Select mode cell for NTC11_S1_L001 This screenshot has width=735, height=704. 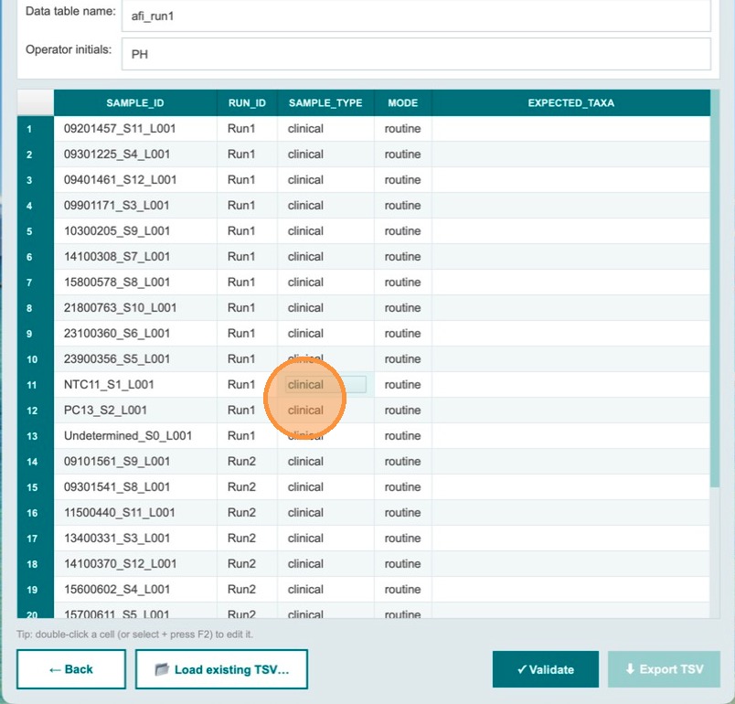click(402, 385)
